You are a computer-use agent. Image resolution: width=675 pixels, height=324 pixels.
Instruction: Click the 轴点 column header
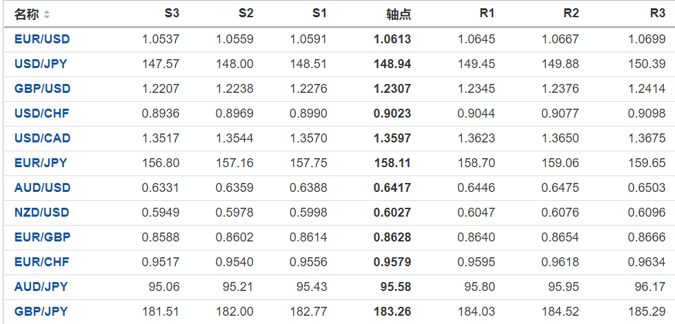click(x=399, y=14)
